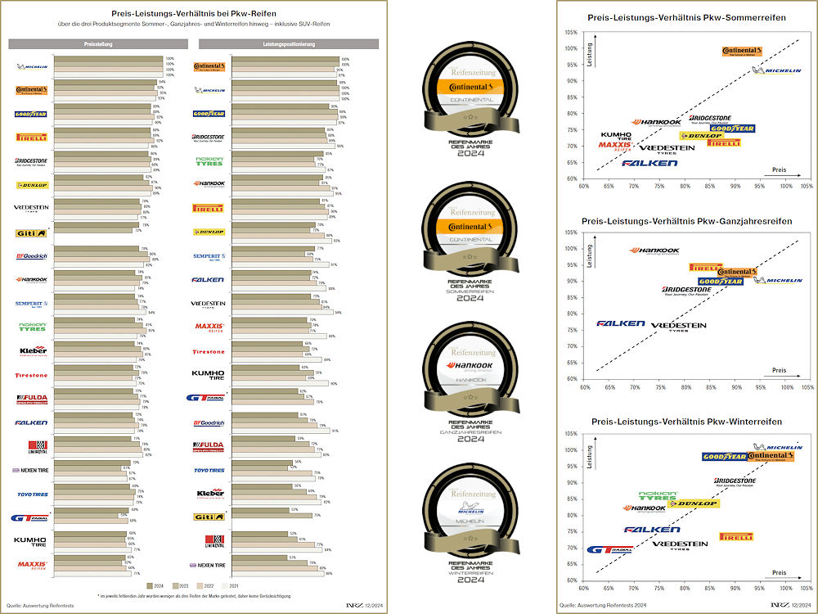Click the Preis axis label in the Ganzjahresreifen chart

click(x=780, y=370)
